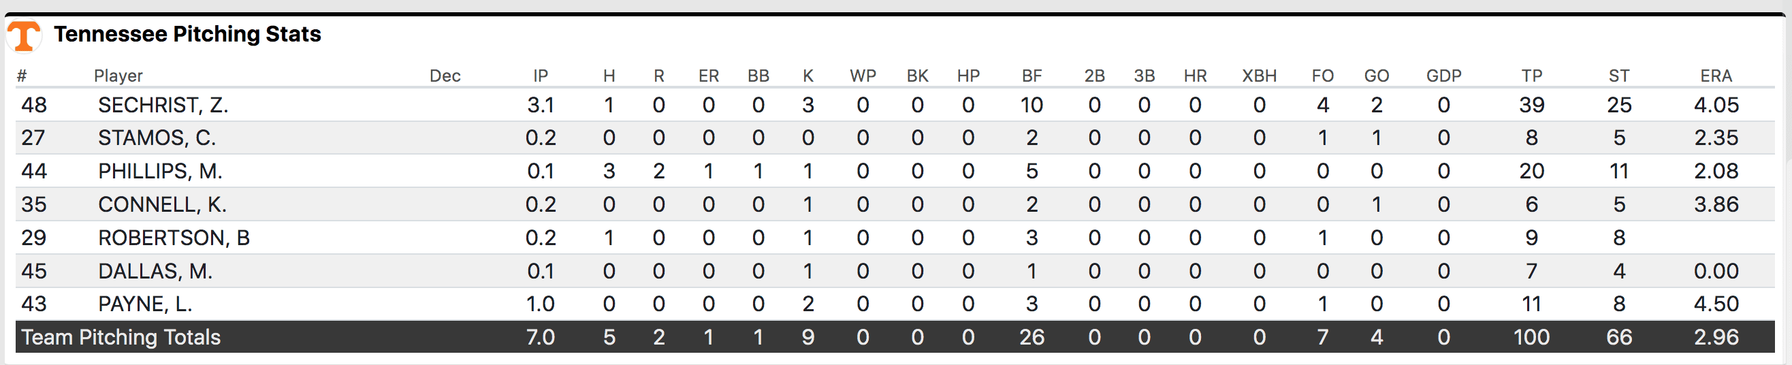
Task: Click the IP column header
Action: 541,76
